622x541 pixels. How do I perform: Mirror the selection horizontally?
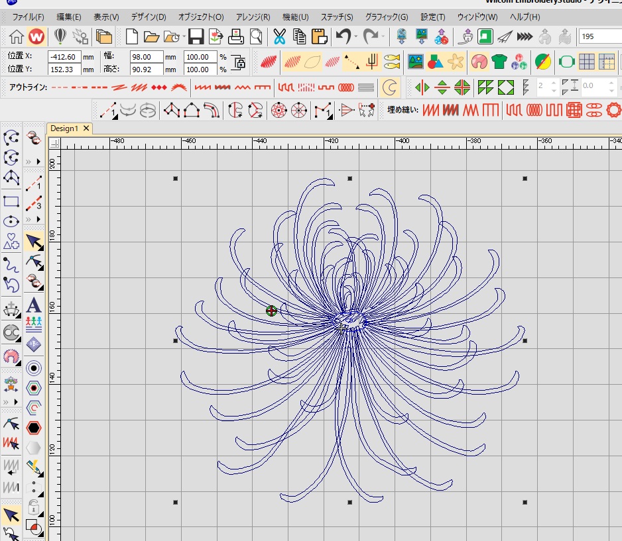tap(422, 87)
